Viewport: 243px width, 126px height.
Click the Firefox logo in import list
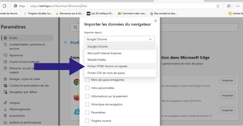click(x=76, y=97)
